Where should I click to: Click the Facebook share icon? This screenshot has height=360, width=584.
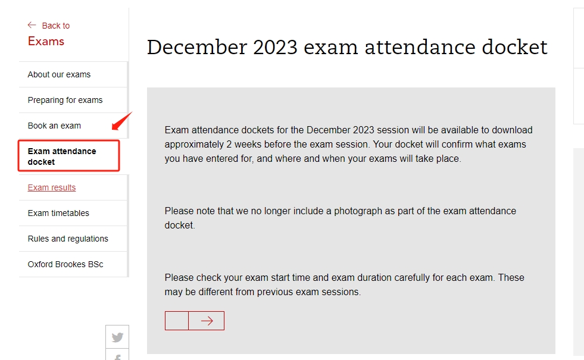point(117,356)
